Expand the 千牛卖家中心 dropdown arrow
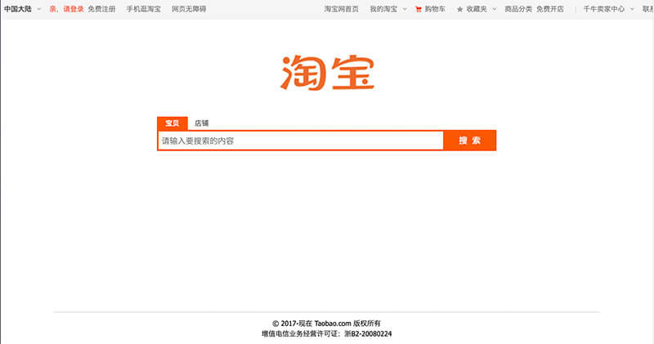The width and height of the screenshot is (654, 344). (x=632, y=9)
